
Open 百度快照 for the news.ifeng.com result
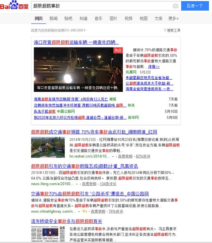[x=89, y=184]
